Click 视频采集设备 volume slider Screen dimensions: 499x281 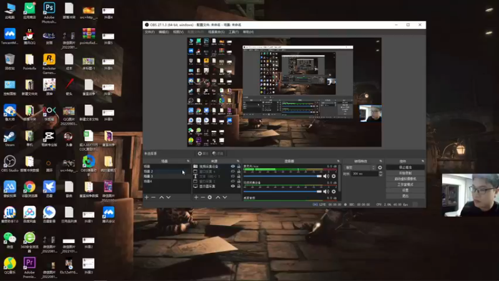[x=283, y=192]
